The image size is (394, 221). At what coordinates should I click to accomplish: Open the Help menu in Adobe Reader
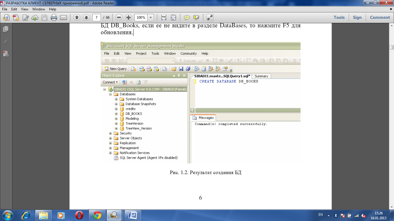click(x=52, y=9)
